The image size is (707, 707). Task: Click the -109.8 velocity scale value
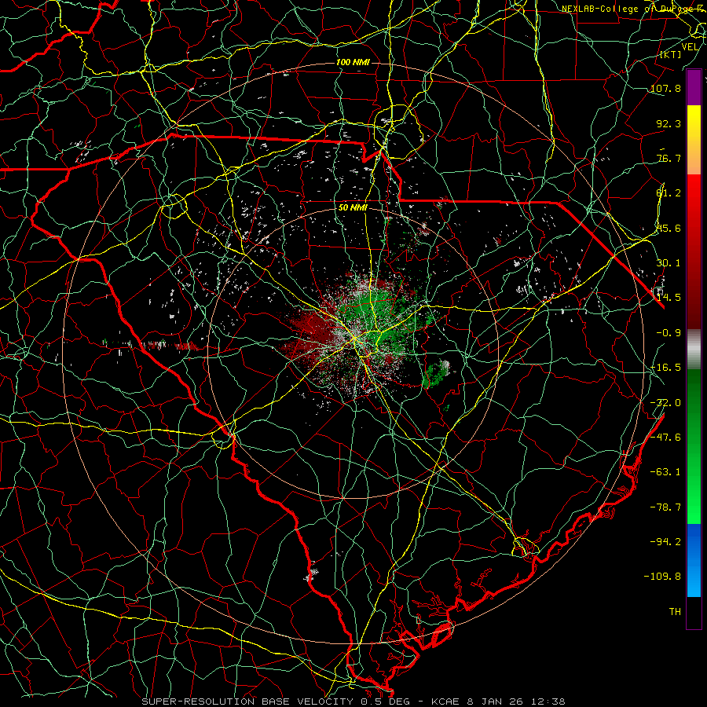click(662, 577)
